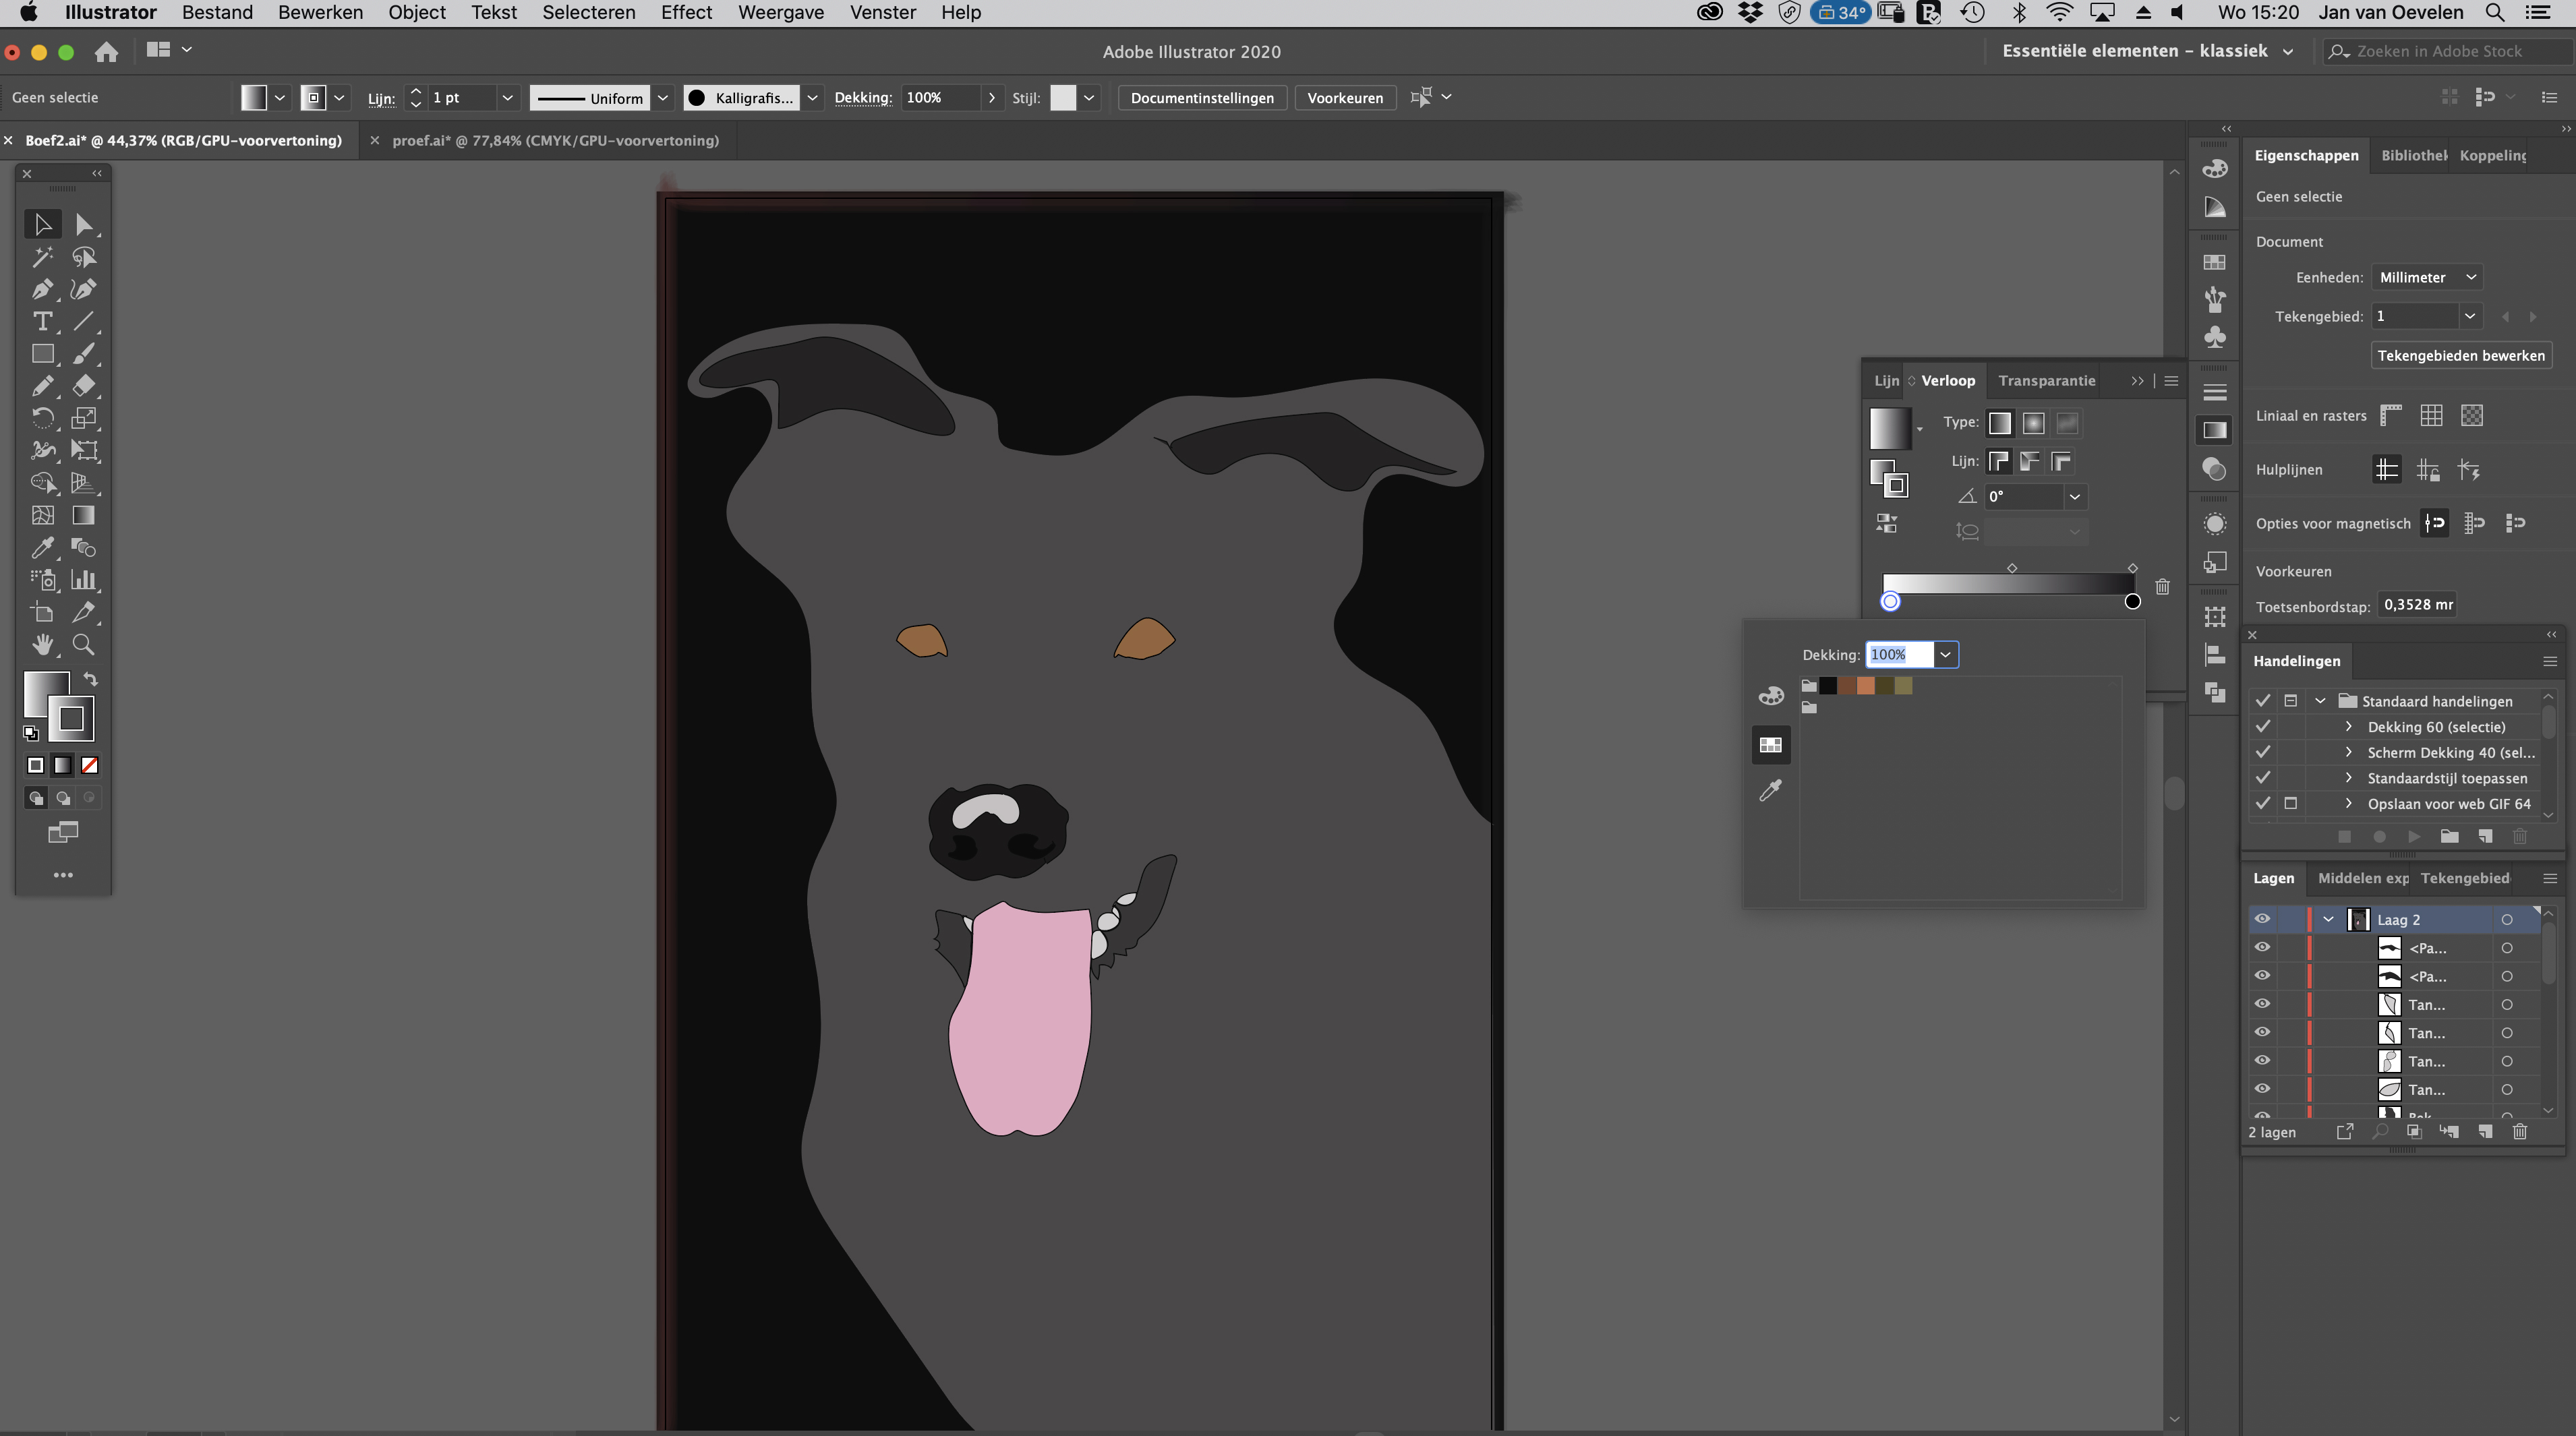Pick the Eyedropper tool
Image resolution: width=2576 pixels, height=1436 pixels.
tap(42, 547)
